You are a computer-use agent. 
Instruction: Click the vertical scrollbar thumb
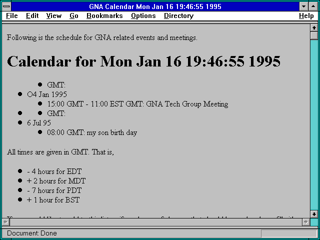314,35
